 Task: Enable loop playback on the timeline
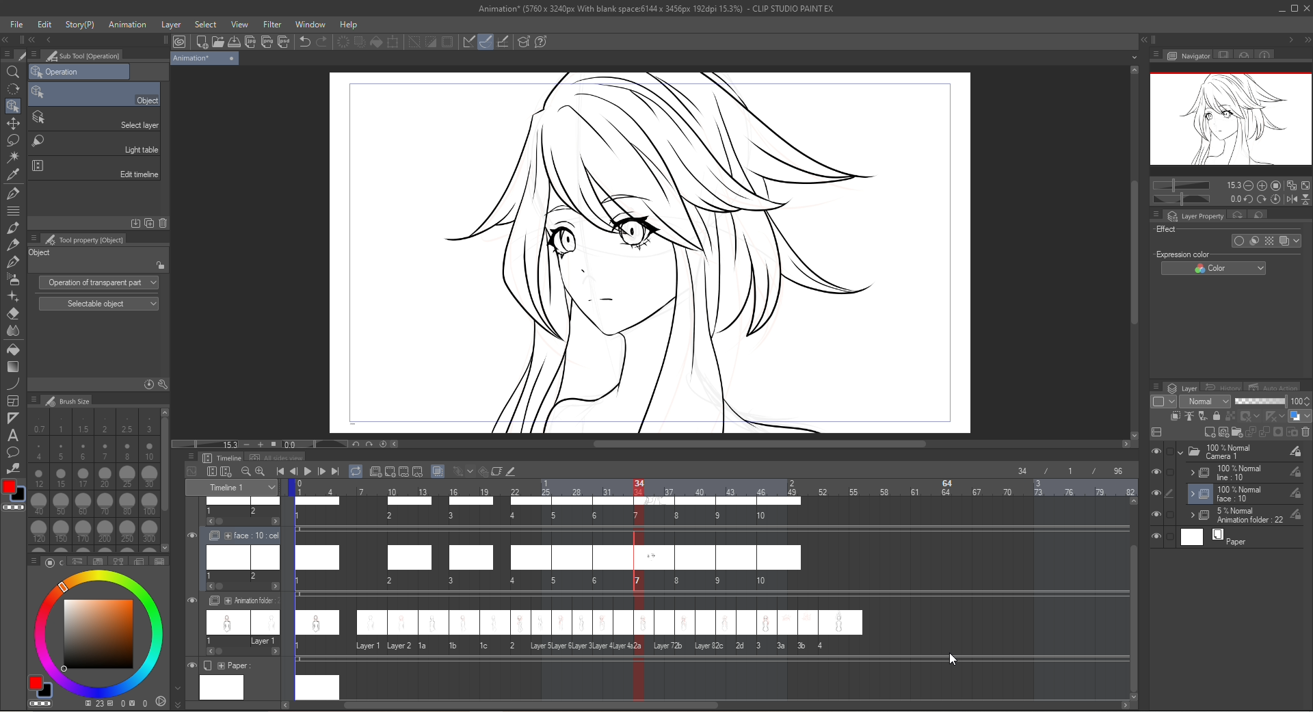356,471
